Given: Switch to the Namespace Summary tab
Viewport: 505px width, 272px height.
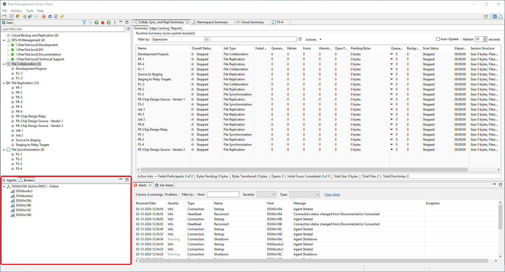Looking at the screenshot, I should (x=212, y=22).
